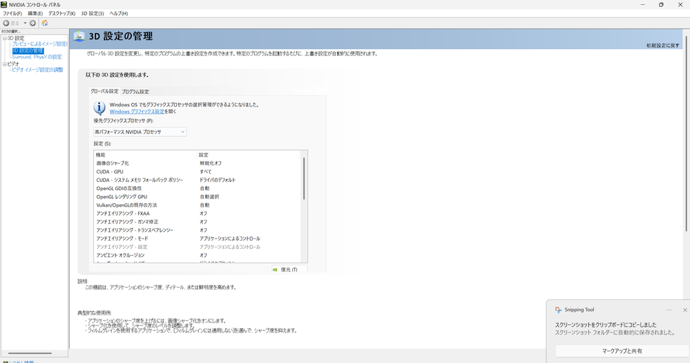690x363 pixels.
Task: Open the 編集(E) menu
Action: coord(35,14)
